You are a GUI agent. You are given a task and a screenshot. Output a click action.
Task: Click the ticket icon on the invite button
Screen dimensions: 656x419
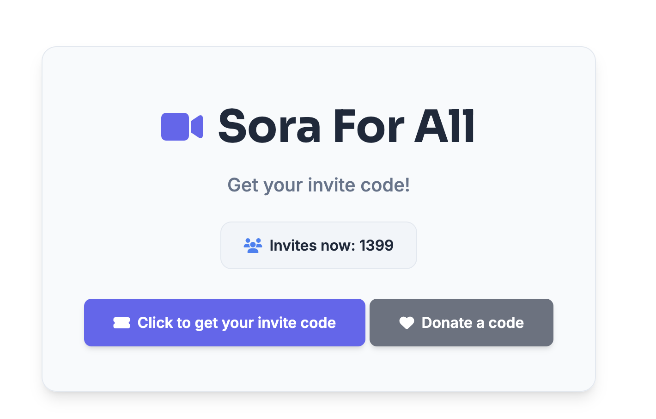121,323
